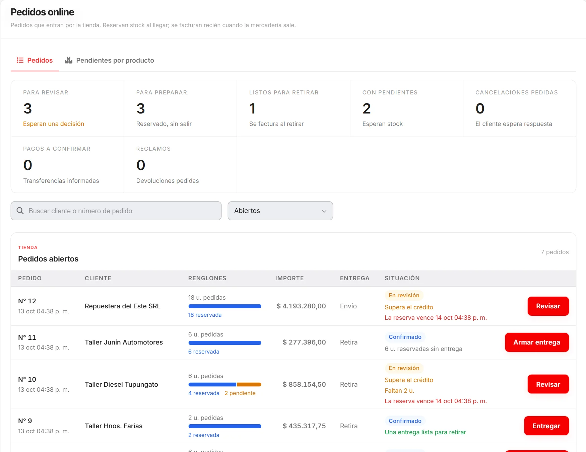Click Armar entrega for order N° 11

pyautogui.click(x=537, y=342)
